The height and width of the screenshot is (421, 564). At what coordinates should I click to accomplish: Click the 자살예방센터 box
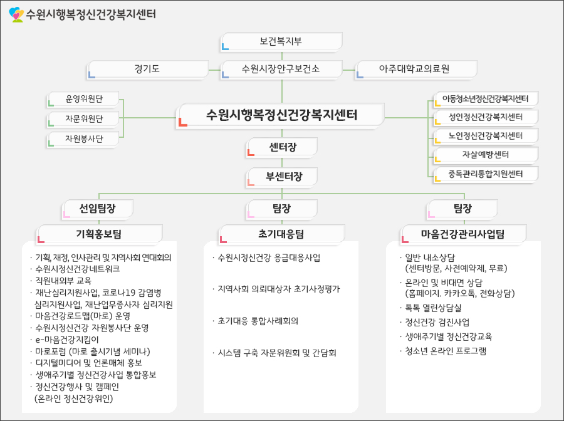485,155
